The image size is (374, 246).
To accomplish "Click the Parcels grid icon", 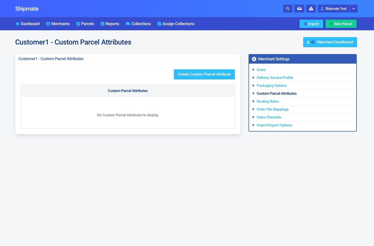I will (x=78, y=24).
